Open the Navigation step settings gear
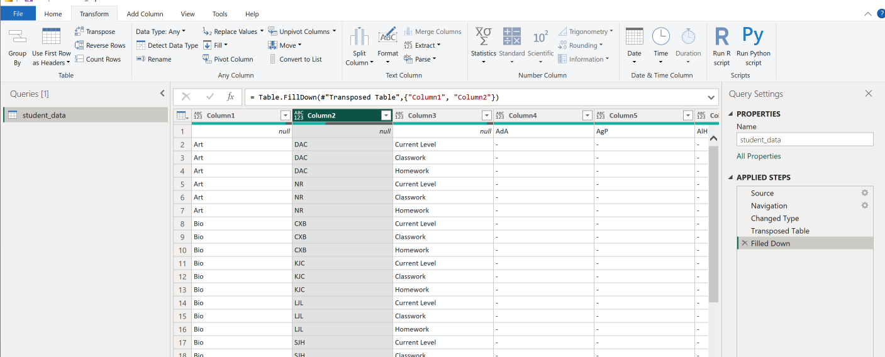 (x=865, y=206)
